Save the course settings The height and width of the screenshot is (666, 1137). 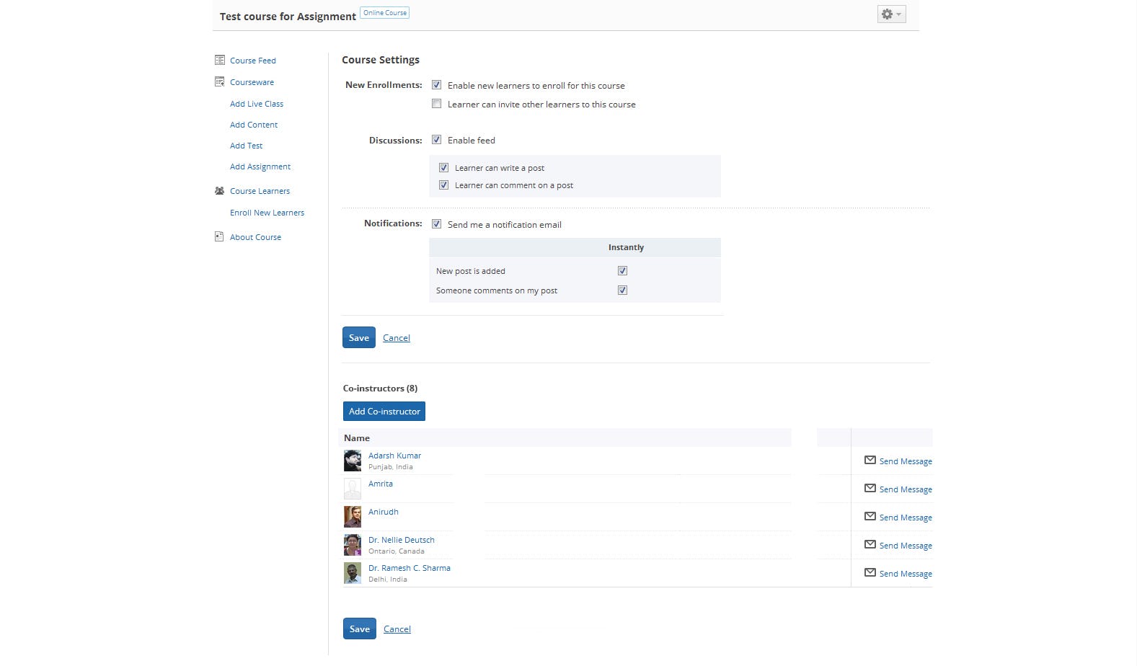click(358, 338)
